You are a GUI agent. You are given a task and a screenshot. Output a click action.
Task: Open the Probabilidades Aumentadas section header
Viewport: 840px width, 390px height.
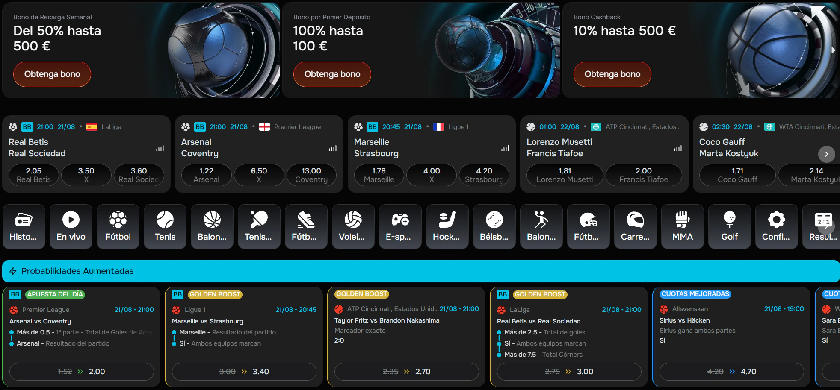tap(421, 271)
